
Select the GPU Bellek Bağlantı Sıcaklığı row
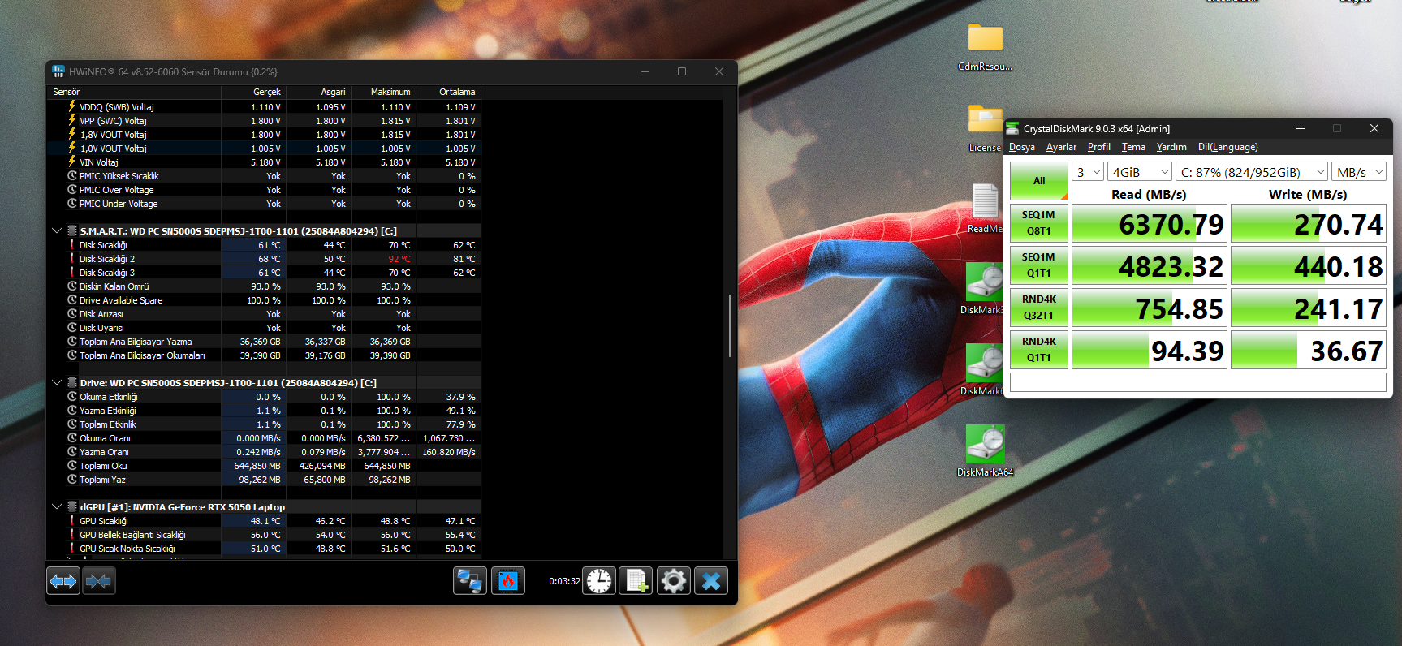[264, 535]
